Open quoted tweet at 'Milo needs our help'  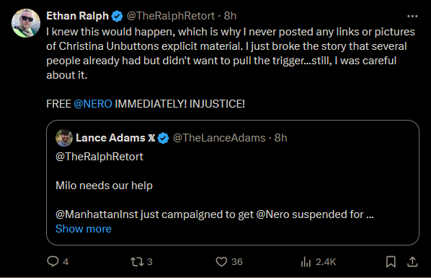tap(104, 186)
